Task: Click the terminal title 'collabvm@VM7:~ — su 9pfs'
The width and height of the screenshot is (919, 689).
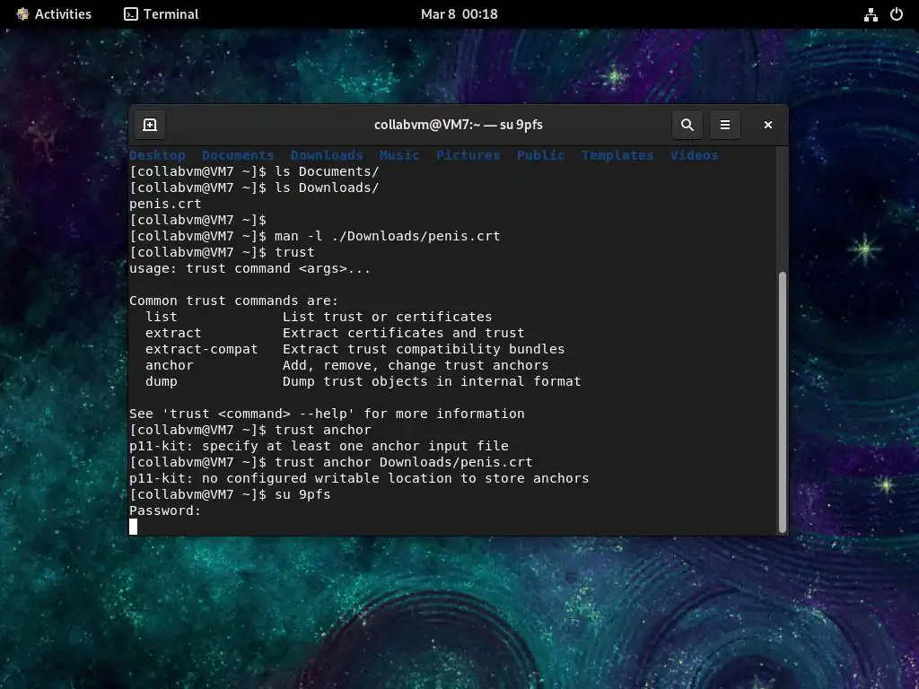Action: click(459, 125)
